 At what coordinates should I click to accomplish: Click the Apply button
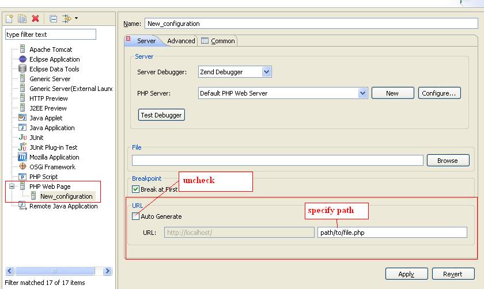407,274
